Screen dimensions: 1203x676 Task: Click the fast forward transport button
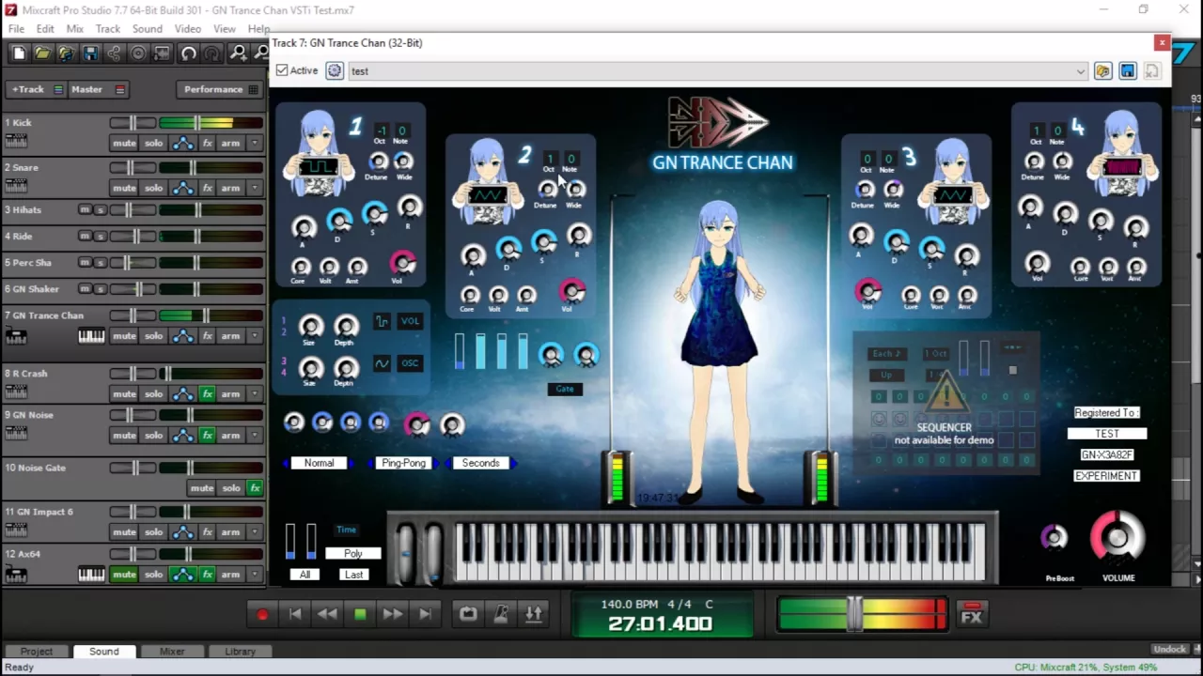[x=393, y=614]
